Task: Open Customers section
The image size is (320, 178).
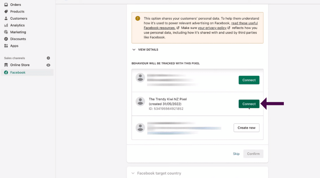Action: [x=19, y=18]
